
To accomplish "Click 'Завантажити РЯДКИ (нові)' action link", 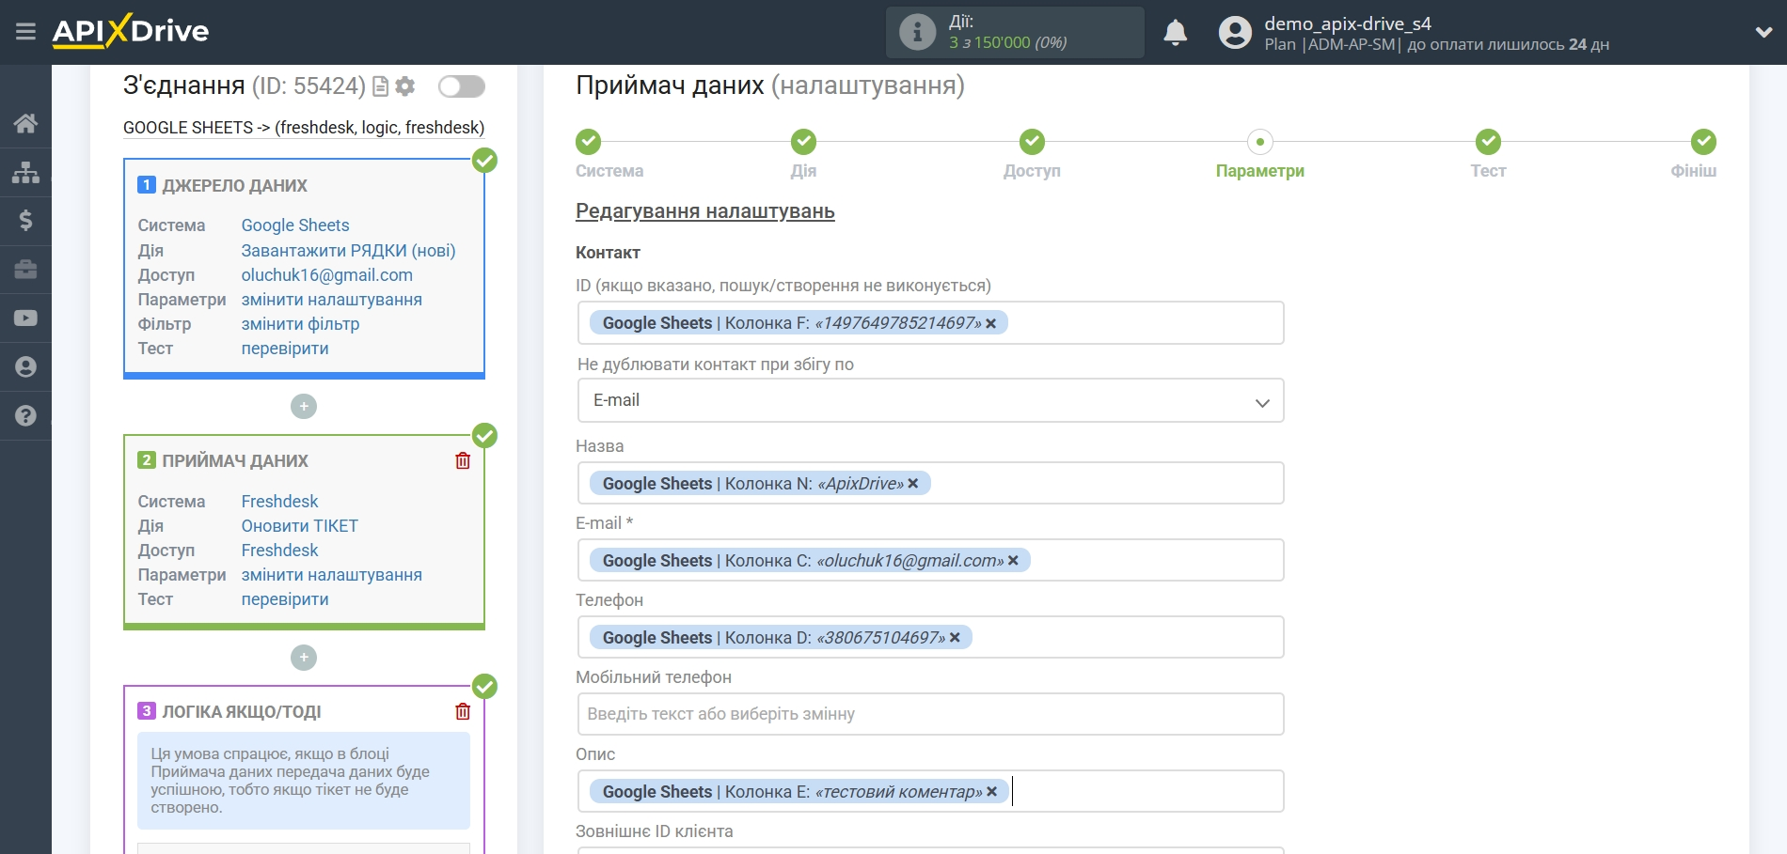I will (x=348, y=251).
